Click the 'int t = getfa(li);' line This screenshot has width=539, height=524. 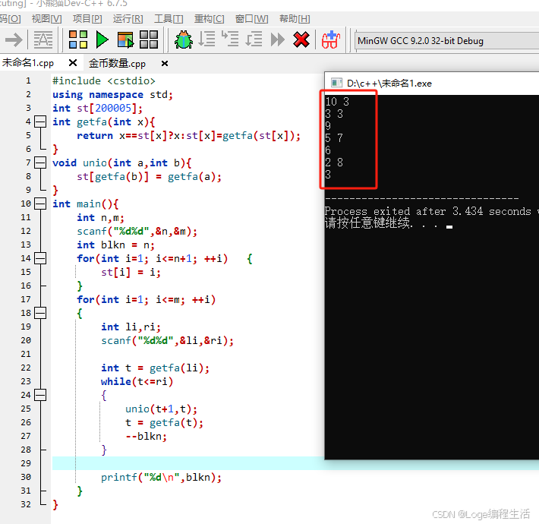click(x=155, y=368)
